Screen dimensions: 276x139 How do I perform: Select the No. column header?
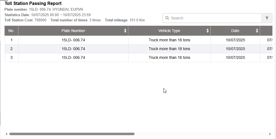point(11,31)
